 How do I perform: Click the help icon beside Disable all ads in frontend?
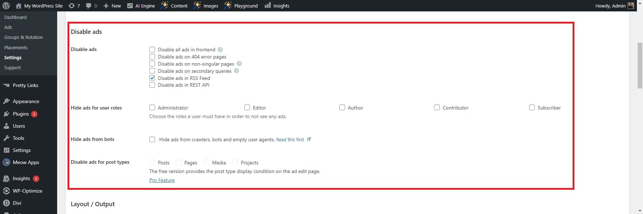pyautogui.click(x=220, y=50)
